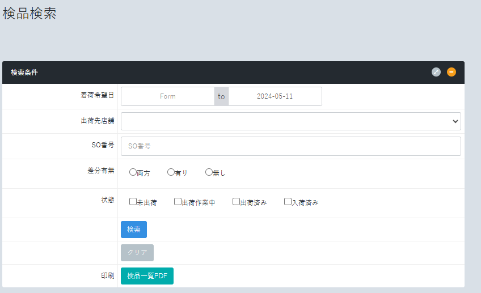This screenshot has height=293, width=481.
Task: Focus the SO番号 input field
Action: coord(291,146)
